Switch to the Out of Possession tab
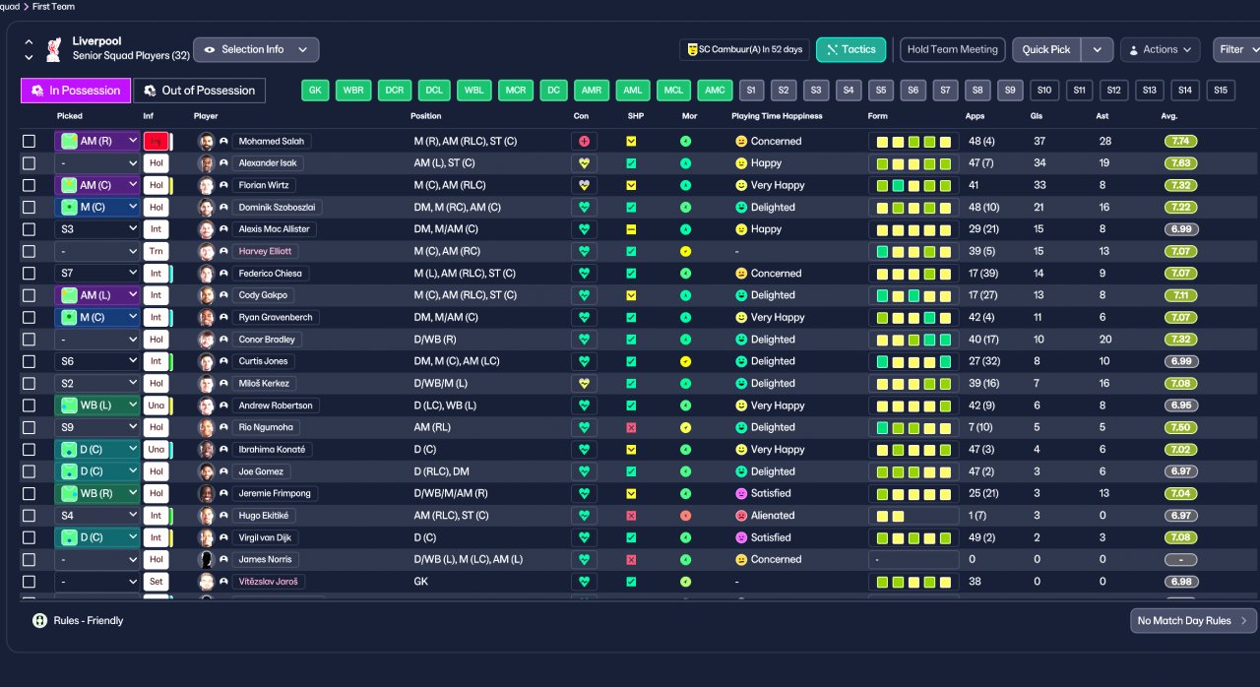The image size is (1260, 687). (x=199, y=91)
